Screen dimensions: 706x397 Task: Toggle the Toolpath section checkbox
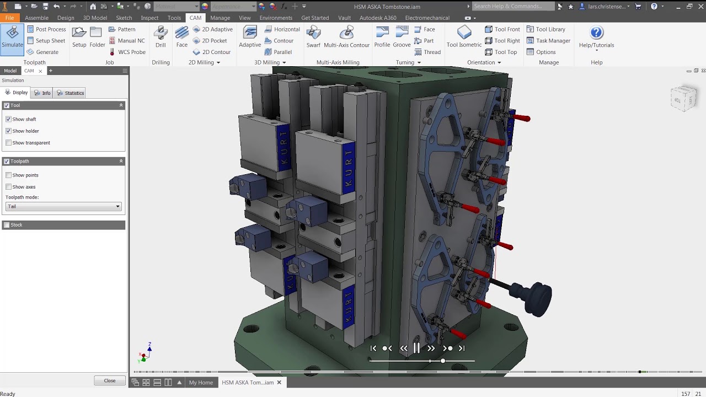point(7,161)
